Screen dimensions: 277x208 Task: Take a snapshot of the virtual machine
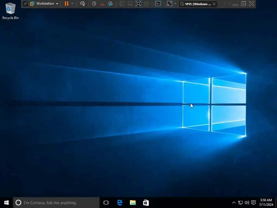pos(94,4)
